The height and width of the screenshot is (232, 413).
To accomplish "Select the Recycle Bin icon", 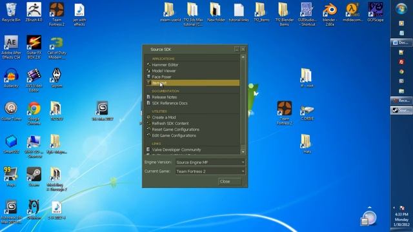I will click(11, 13).
